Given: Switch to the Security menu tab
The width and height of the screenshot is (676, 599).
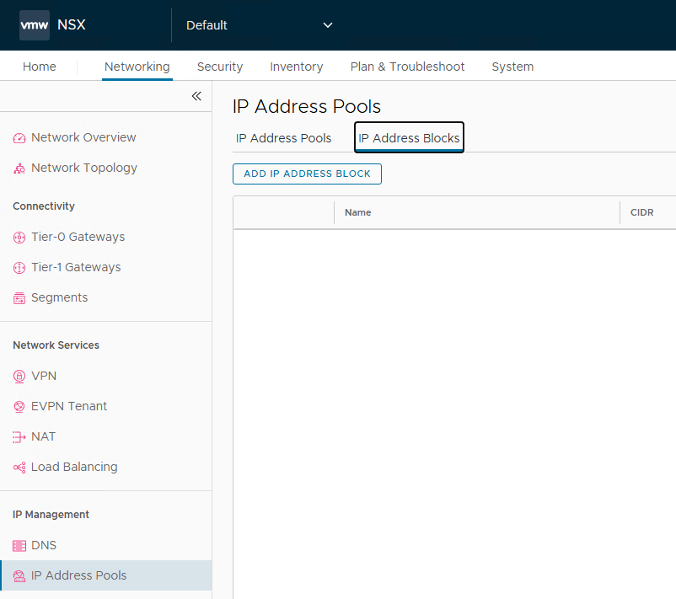Looking at the screenshot, I should coord(219,67).
